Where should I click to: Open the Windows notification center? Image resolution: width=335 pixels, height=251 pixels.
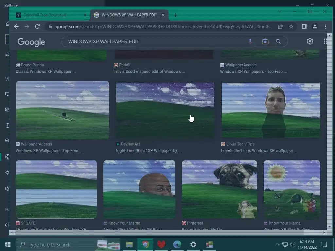tap(324, 244)
